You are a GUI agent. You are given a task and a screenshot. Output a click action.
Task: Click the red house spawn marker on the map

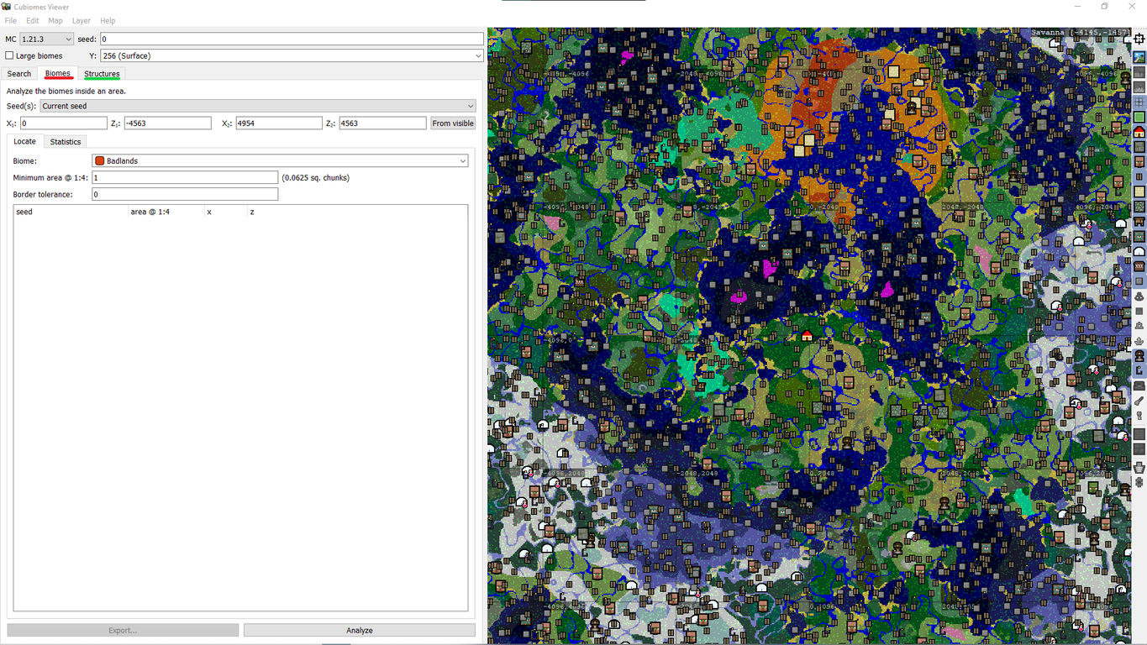(x=807, y=336)
